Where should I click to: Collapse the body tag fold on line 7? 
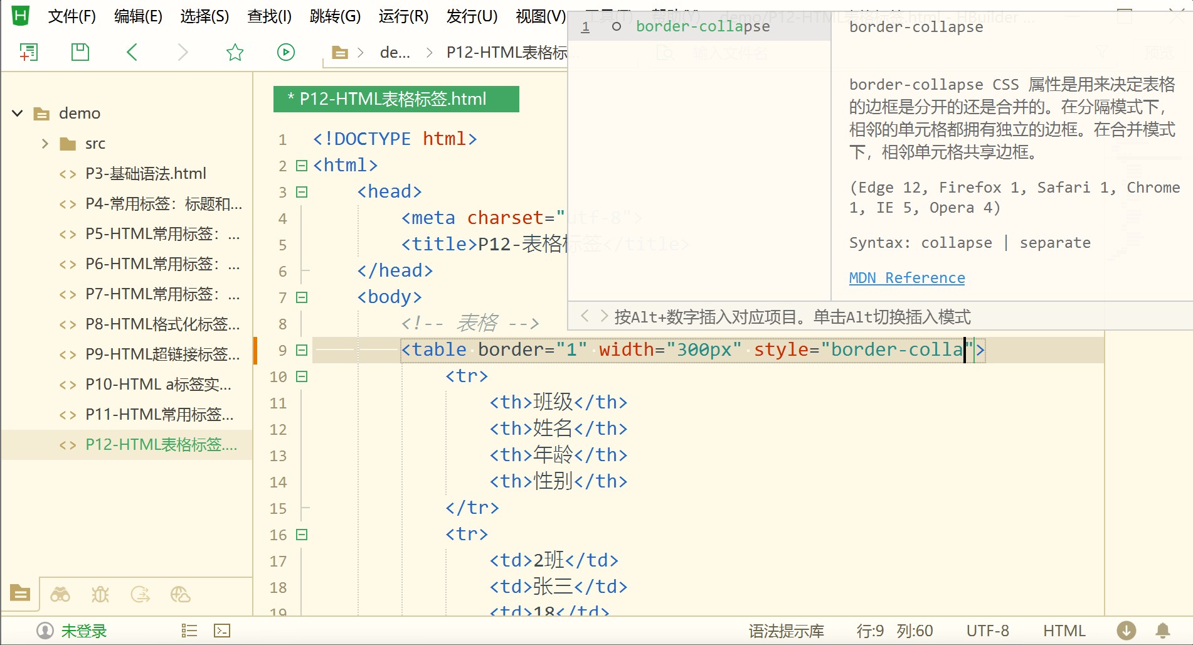click(302, 297)
